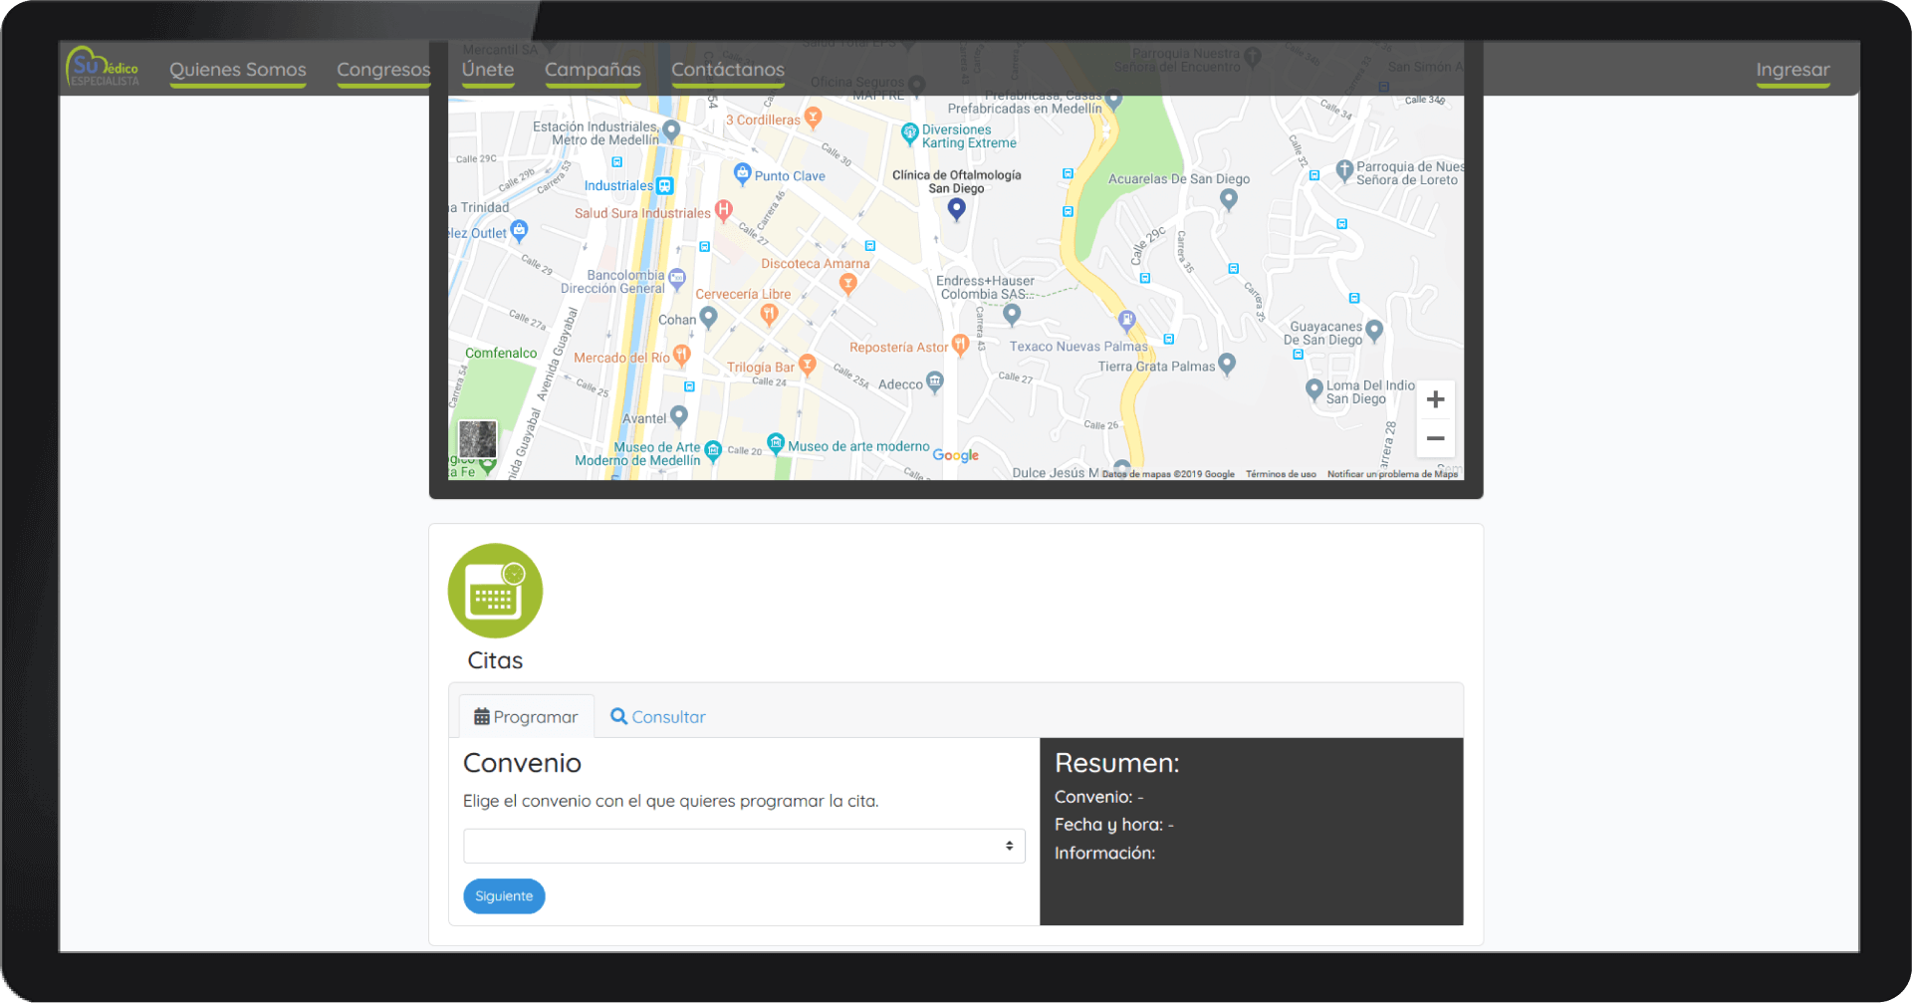
Task: Click the Repostería Astor marker
Action: click(960, 345)
